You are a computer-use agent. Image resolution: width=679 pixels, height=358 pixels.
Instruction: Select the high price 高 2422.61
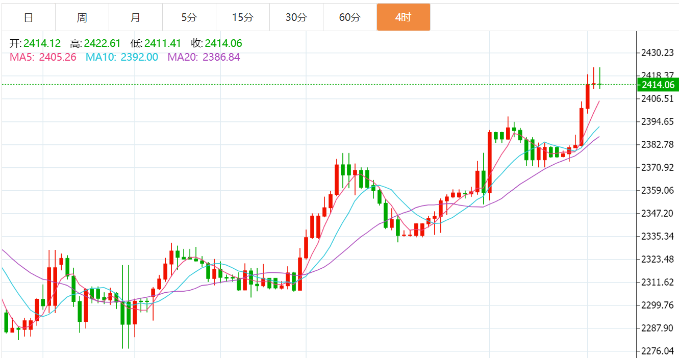click(x=95, y=43)
